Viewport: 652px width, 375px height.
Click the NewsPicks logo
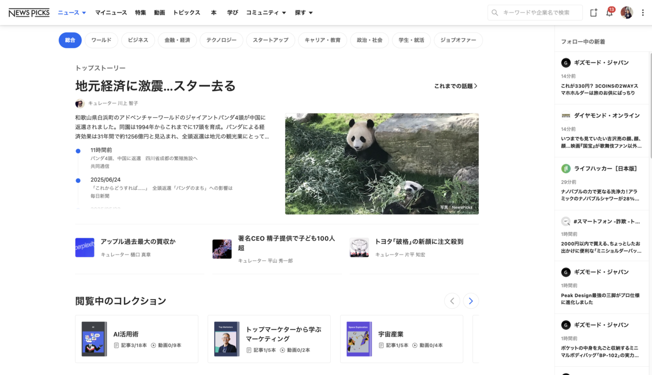point(29,12)
